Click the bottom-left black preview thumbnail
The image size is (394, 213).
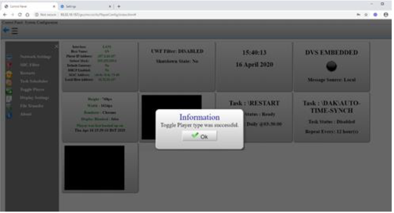tap(95, 168)
